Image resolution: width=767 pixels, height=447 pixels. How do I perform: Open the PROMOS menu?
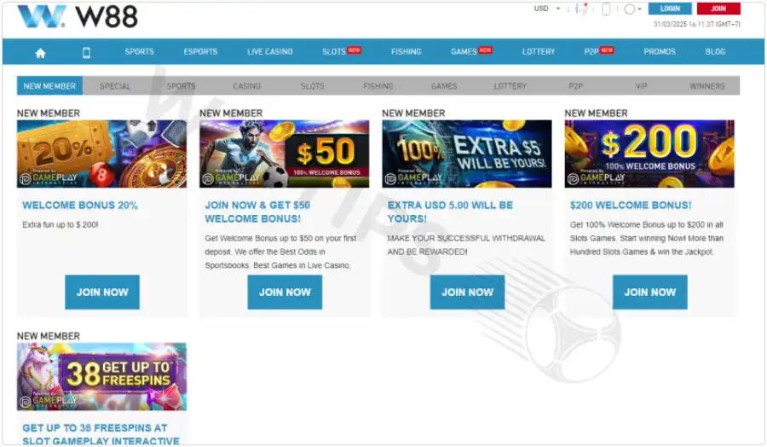pyautogui.click(x=660, y=51)
